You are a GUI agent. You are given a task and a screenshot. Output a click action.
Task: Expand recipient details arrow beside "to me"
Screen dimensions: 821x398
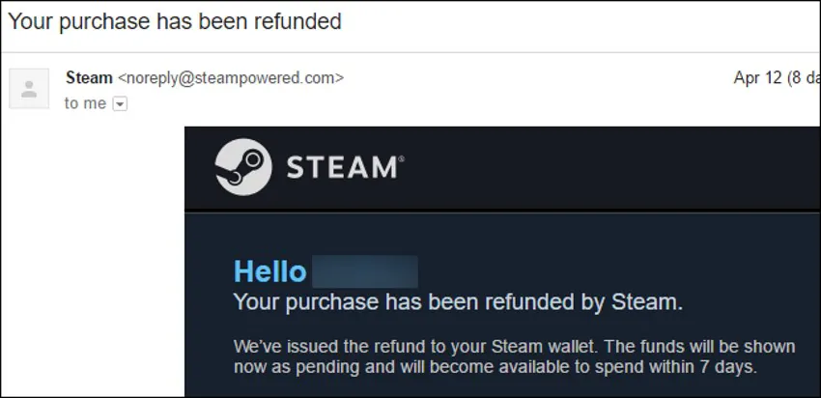pos(121,104)
